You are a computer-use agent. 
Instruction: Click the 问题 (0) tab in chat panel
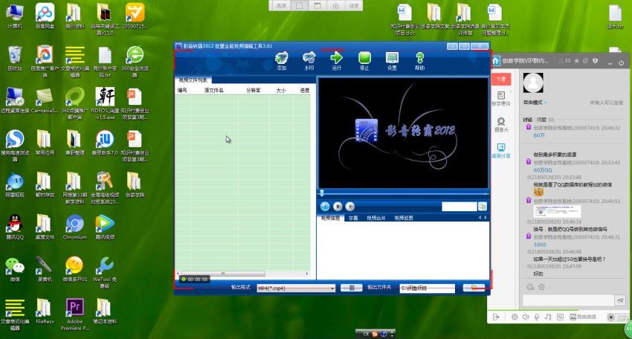[x=545, y=120]
